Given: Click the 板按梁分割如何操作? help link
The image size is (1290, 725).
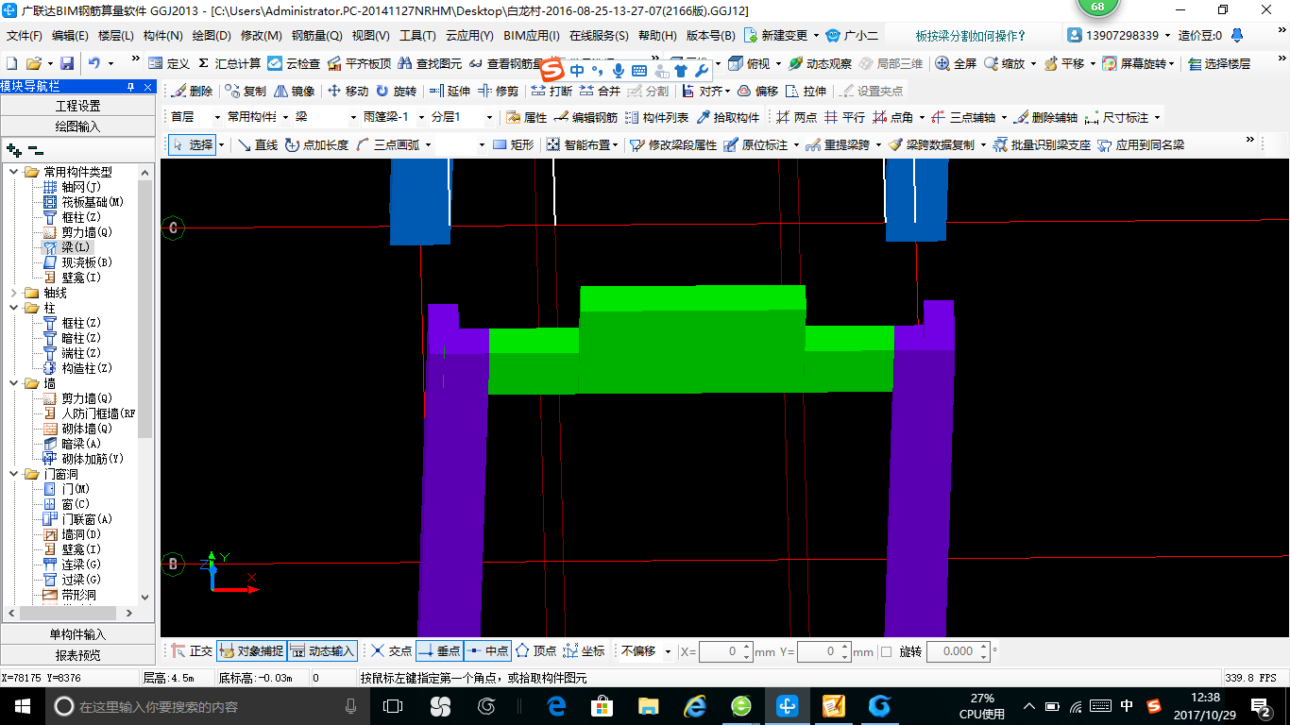Looking at the screenshot, I should 970,36.
